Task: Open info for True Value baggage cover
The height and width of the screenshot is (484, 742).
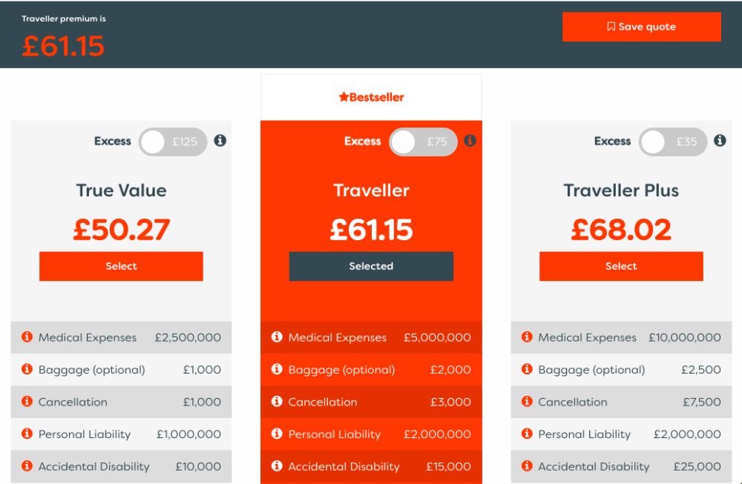Action: point(26,369)
